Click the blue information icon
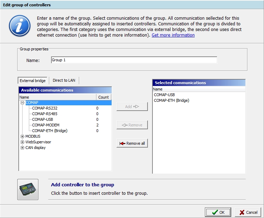The image size is (264, 218). pos(19,26)
